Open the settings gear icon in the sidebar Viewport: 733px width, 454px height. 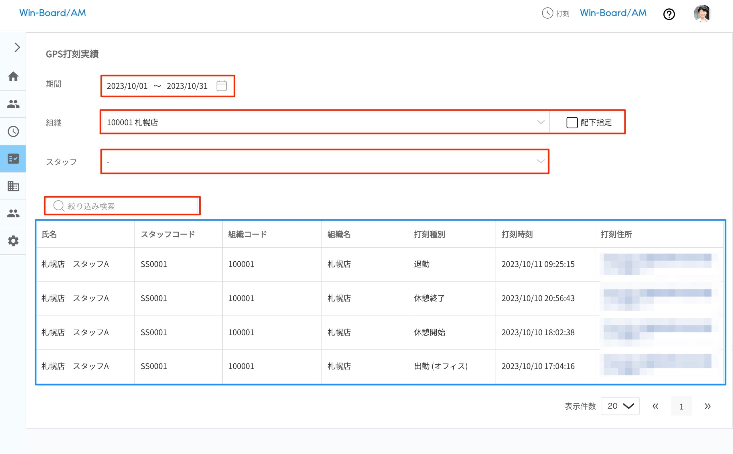click(x=13, y=240)
